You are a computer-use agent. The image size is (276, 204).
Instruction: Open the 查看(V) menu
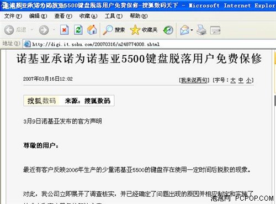coord(63,16)
